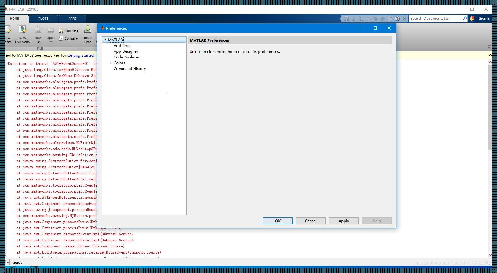Switch to the PLOTS tab
This screenshot has height=273, width=497.
43,19
